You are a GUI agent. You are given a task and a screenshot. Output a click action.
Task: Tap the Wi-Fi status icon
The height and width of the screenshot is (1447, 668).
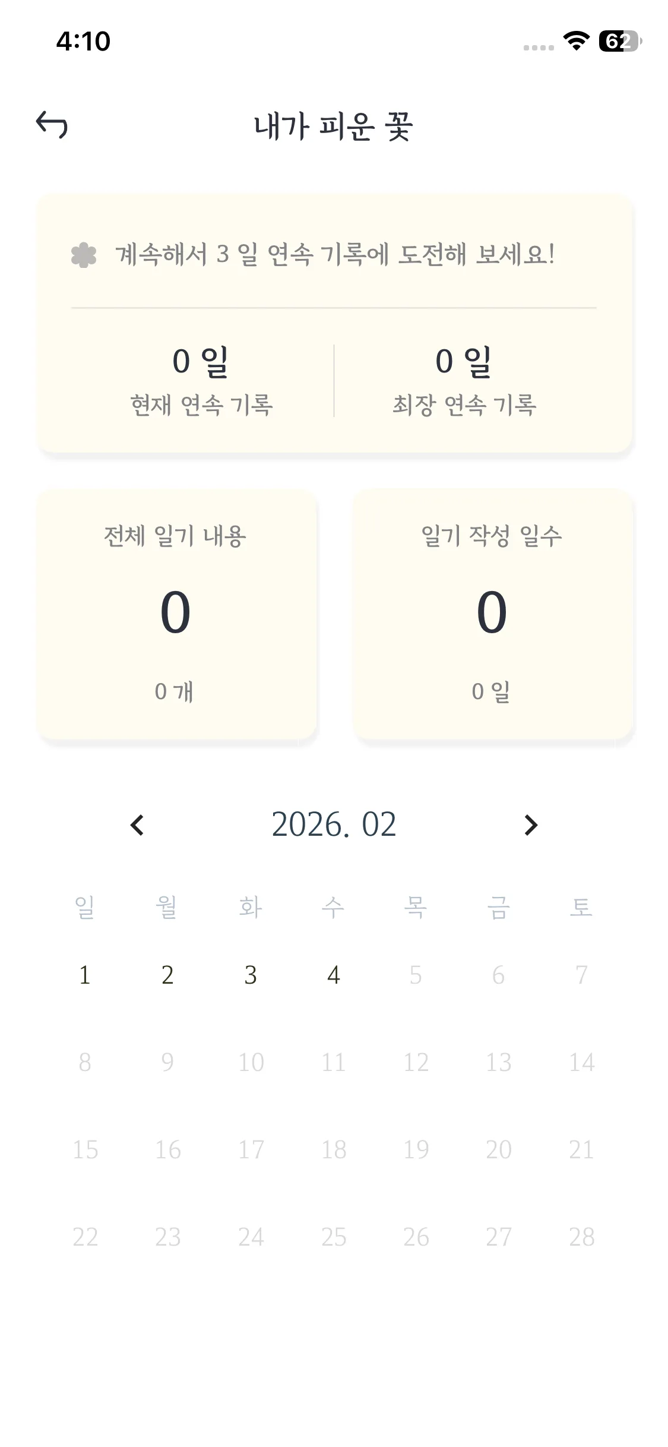click(x=575, y=41)
